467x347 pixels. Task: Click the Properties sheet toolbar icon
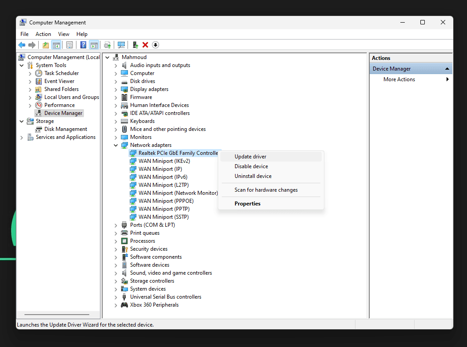click(x=69, y=45)
